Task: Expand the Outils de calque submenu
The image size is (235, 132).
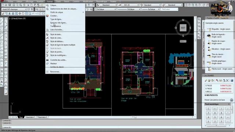Action: pyautogui.click(x=65, y=12)
